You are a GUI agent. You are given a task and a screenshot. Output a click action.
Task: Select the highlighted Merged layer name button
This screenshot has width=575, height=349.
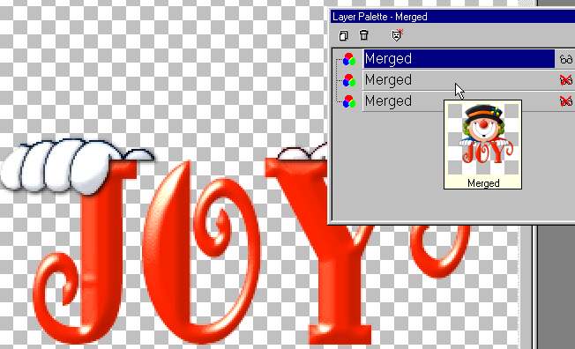tap(459, 59)
